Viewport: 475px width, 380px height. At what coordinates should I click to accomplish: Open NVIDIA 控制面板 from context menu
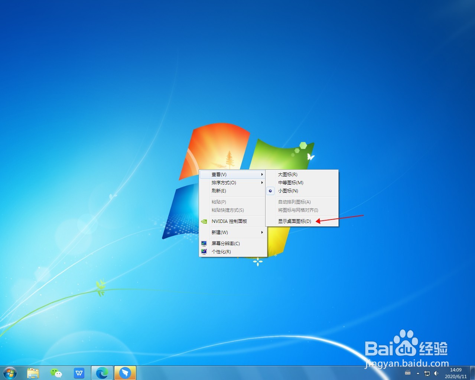point(233,221)
